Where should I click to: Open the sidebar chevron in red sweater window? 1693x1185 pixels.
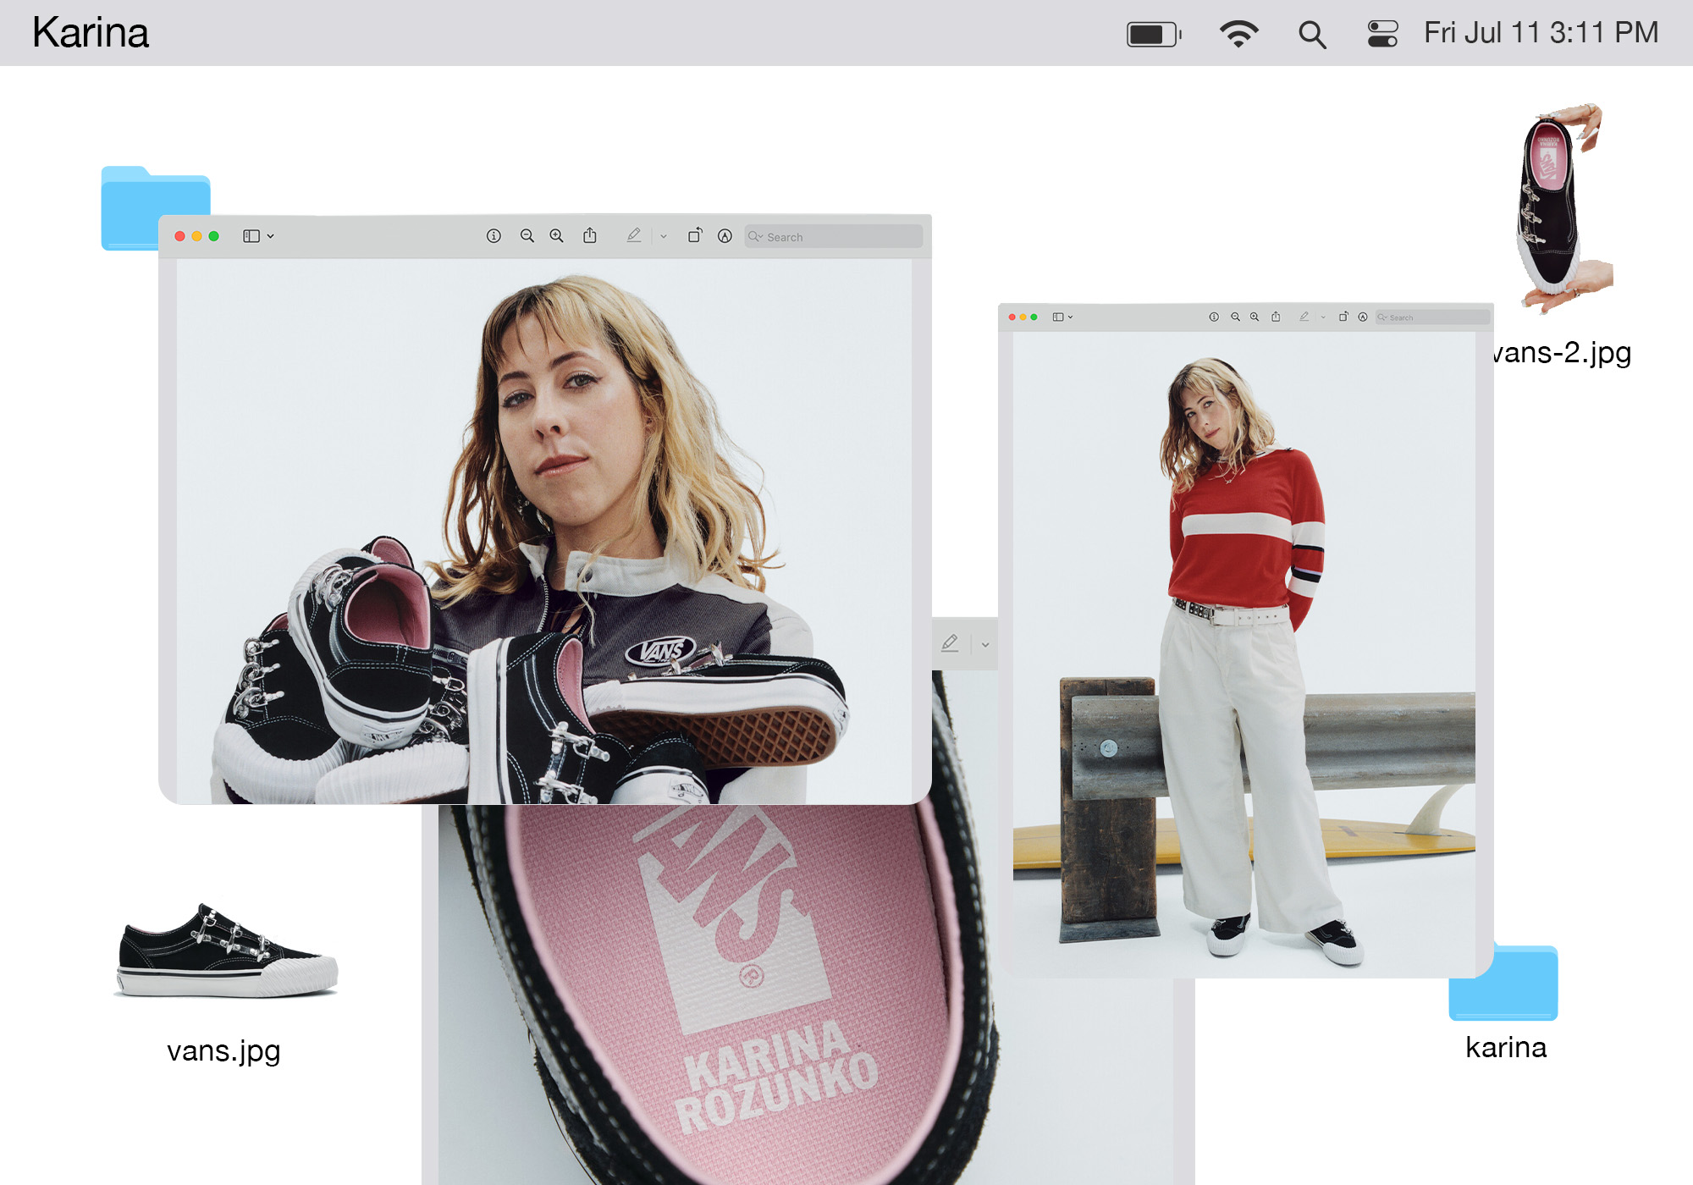click(x=1071, y=317)
